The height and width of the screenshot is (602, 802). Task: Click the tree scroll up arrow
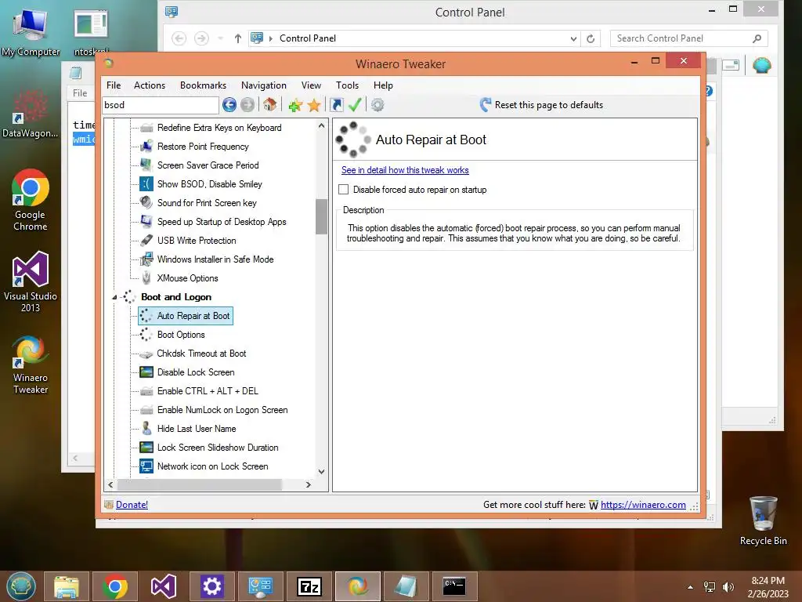pos(321,125)
